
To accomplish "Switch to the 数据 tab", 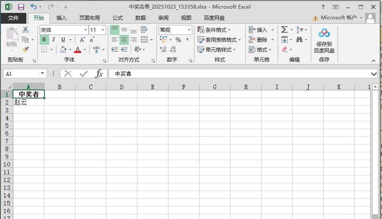I will (140, 18).
